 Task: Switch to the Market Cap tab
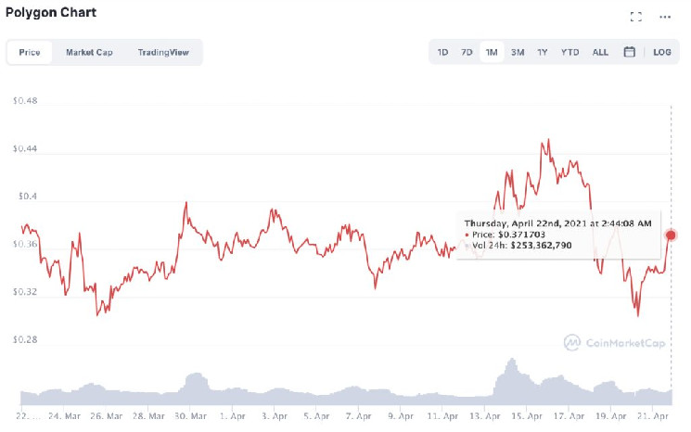[89, 52]
